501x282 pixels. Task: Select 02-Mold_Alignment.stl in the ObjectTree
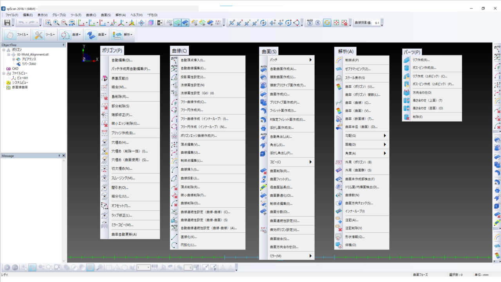[x=32, y=55]
